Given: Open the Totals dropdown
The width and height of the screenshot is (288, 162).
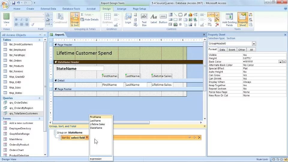Looking at the screenshot, I should pyautogui.click(x=87, y=14).
